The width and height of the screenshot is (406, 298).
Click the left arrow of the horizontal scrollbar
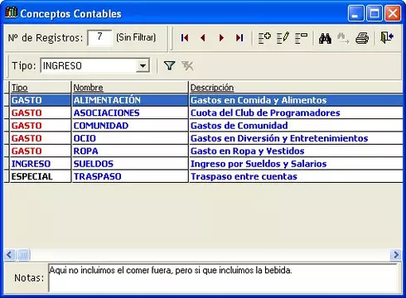click(10, 254)
